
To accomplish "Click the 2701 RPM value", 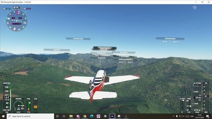I will tap(18, 112).
